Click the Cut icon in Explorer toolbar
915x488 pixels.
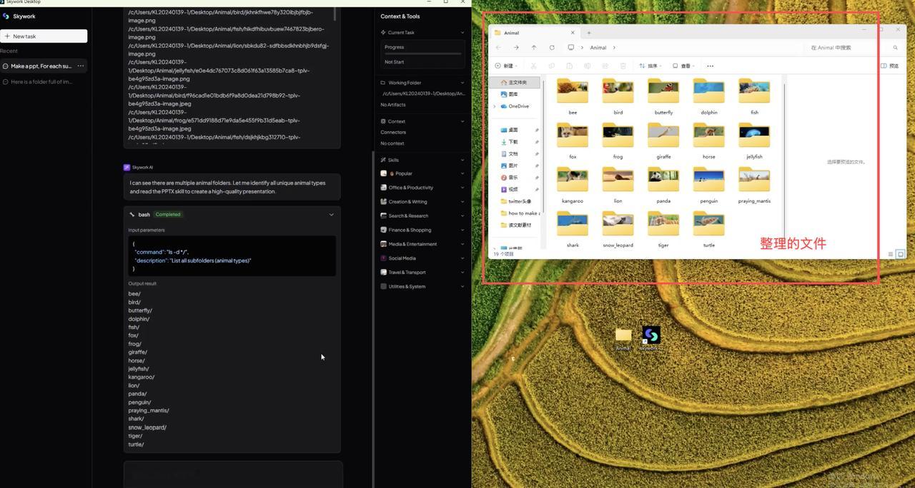(533, 66)
